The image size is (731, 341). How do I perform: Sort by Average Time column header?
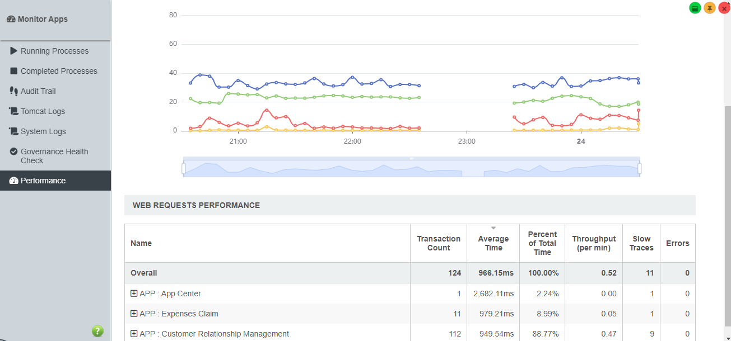coord(493,243)
